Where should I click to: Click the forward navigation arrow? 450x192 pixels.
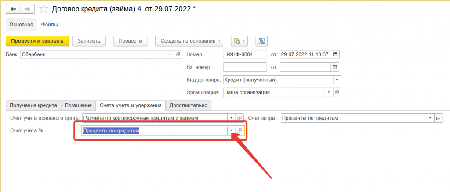(27, 9)
